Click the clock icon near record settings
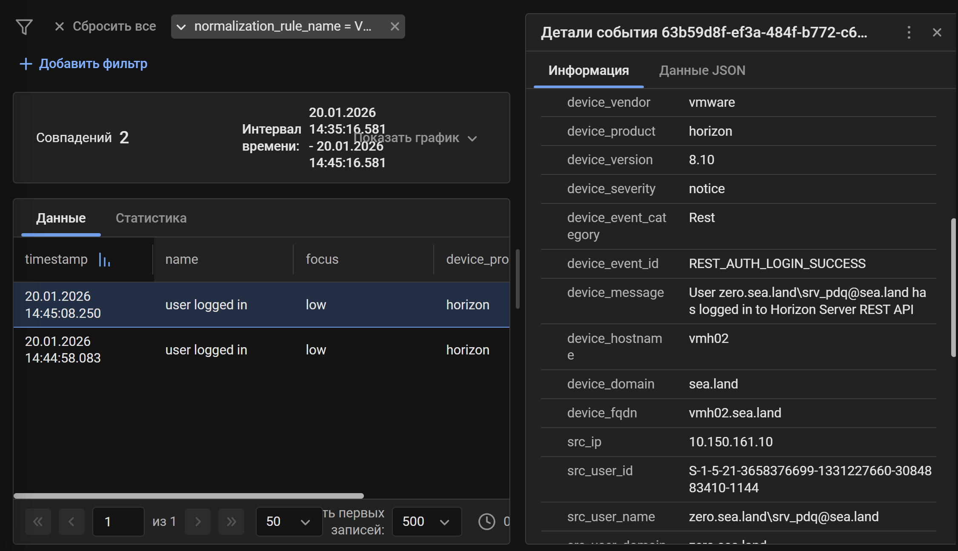Screen dimensions: 958x551 click(486, 521)
